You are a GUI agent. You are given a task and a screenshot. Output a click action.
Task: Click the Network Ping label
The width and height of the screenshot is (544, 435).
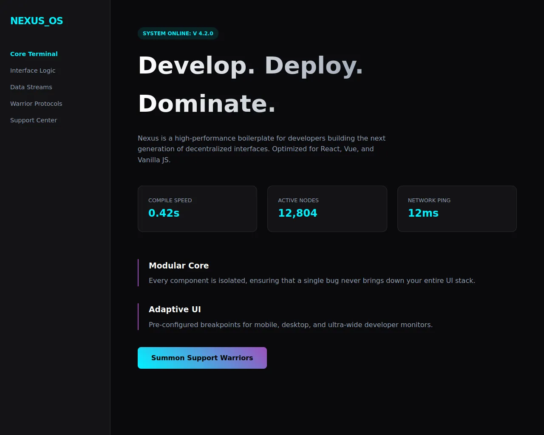(x=429, y=201)
